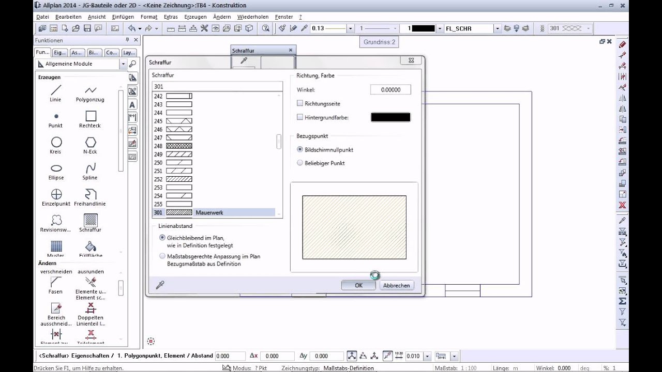This screenshot has width=662, height=372.
Task: Select the Beliebiger Punkt radio button
Action: pyautogui.click(x=300, y=163)
